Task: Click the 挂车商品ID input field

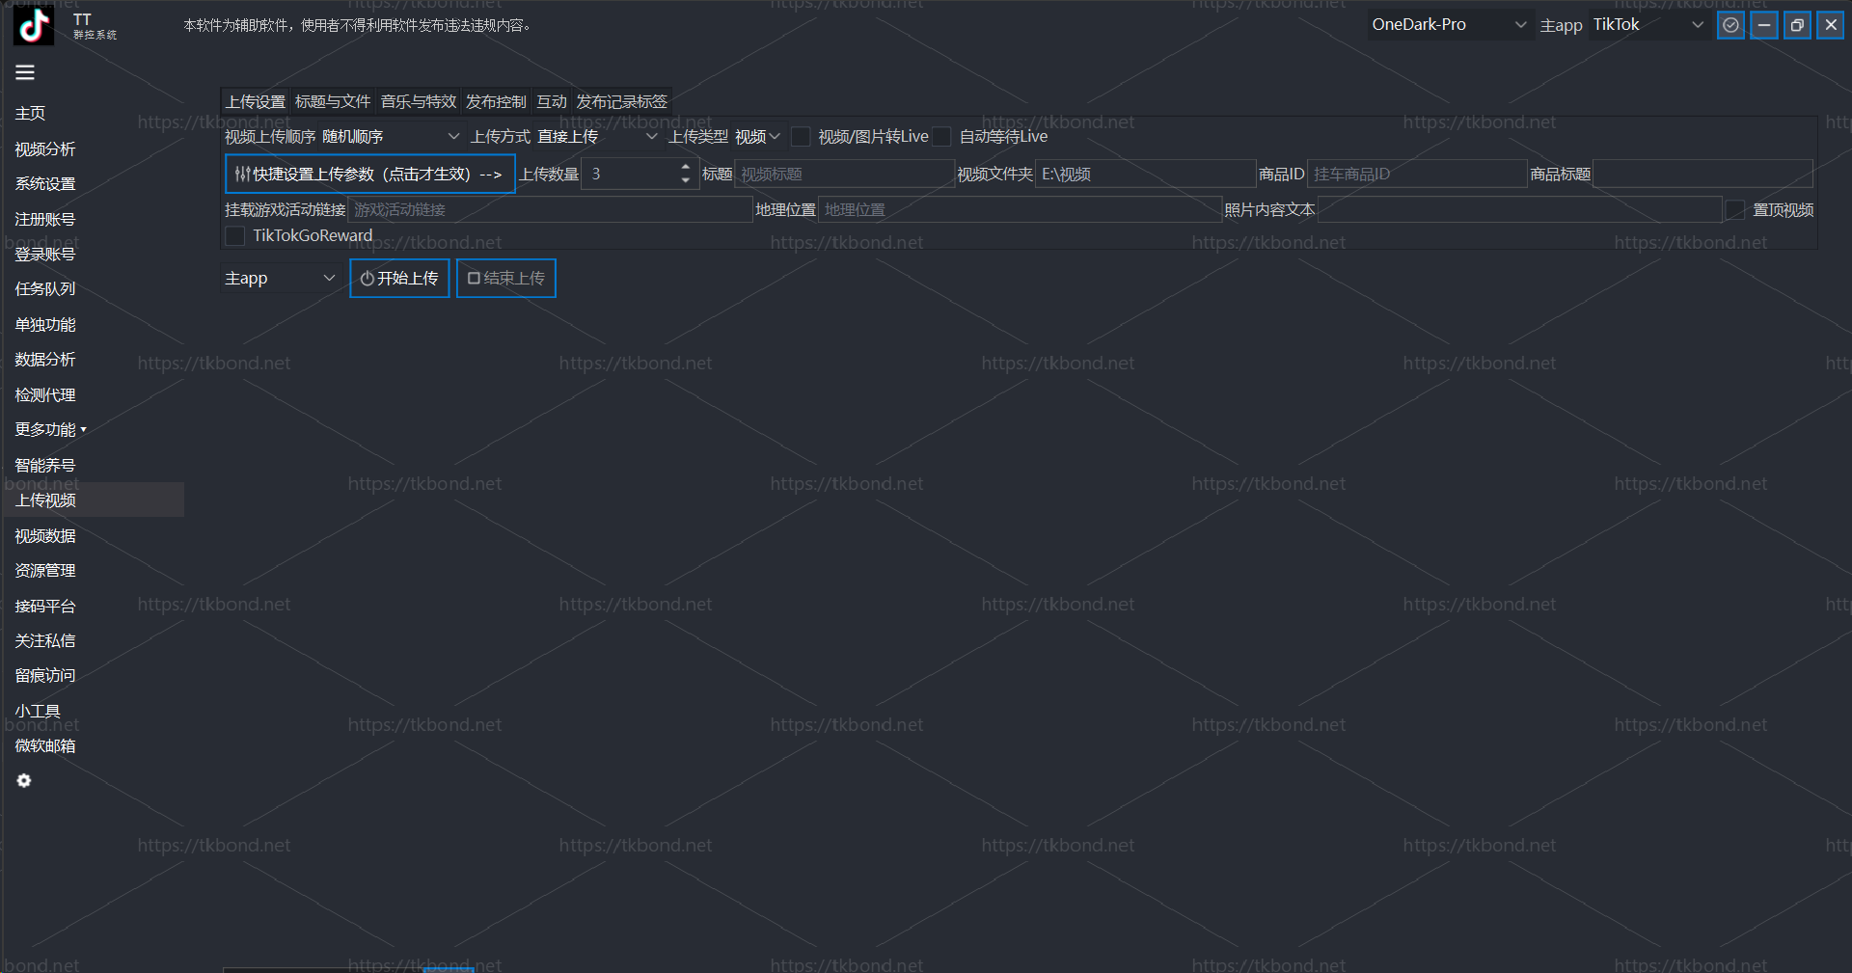Action: click(1417, 175)
